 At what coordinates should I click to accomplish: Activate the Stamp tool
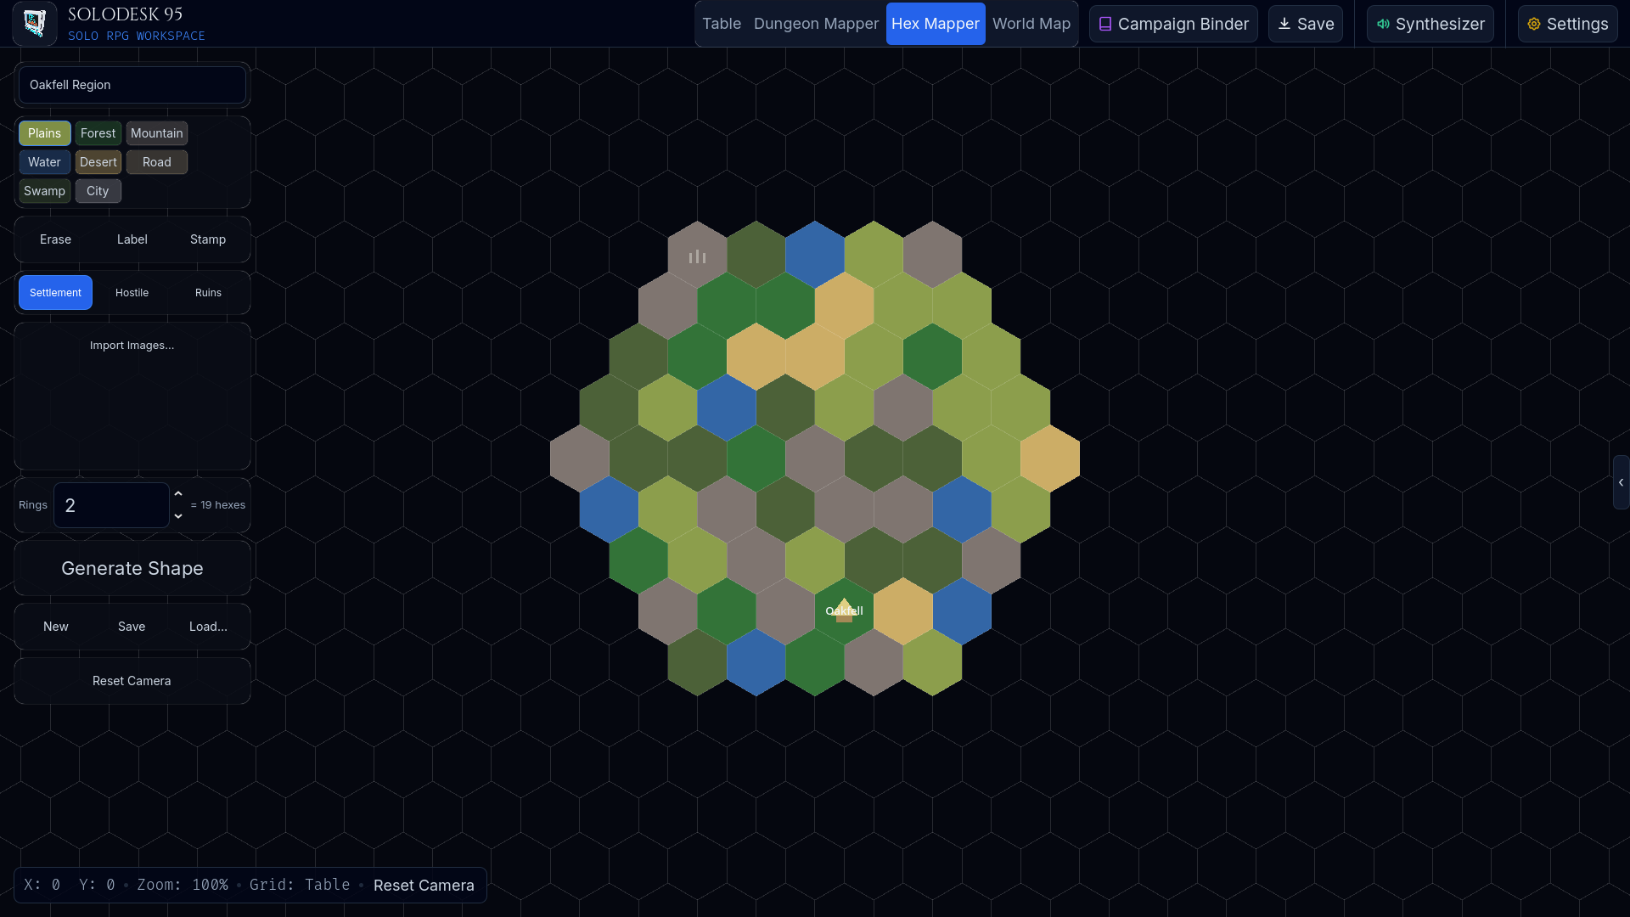click(208, 239)
